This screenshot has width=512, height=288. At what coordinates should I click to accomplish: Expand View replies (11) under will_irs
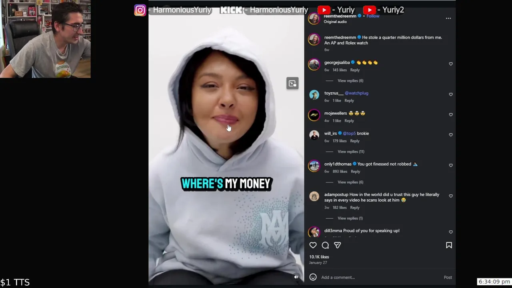pos(351,152)
